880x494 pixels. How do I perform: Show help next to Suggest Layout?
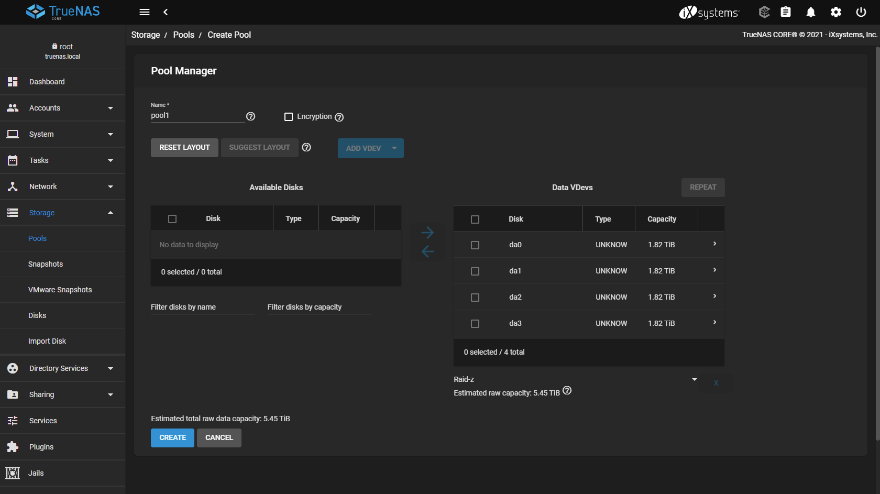point(307,147)
